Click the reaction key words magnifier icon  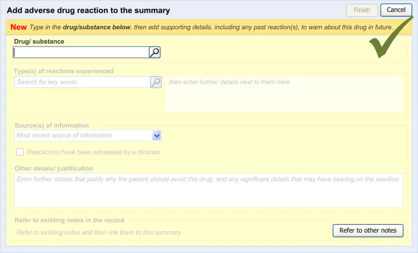pyautogui.click(x=156, y=82)
